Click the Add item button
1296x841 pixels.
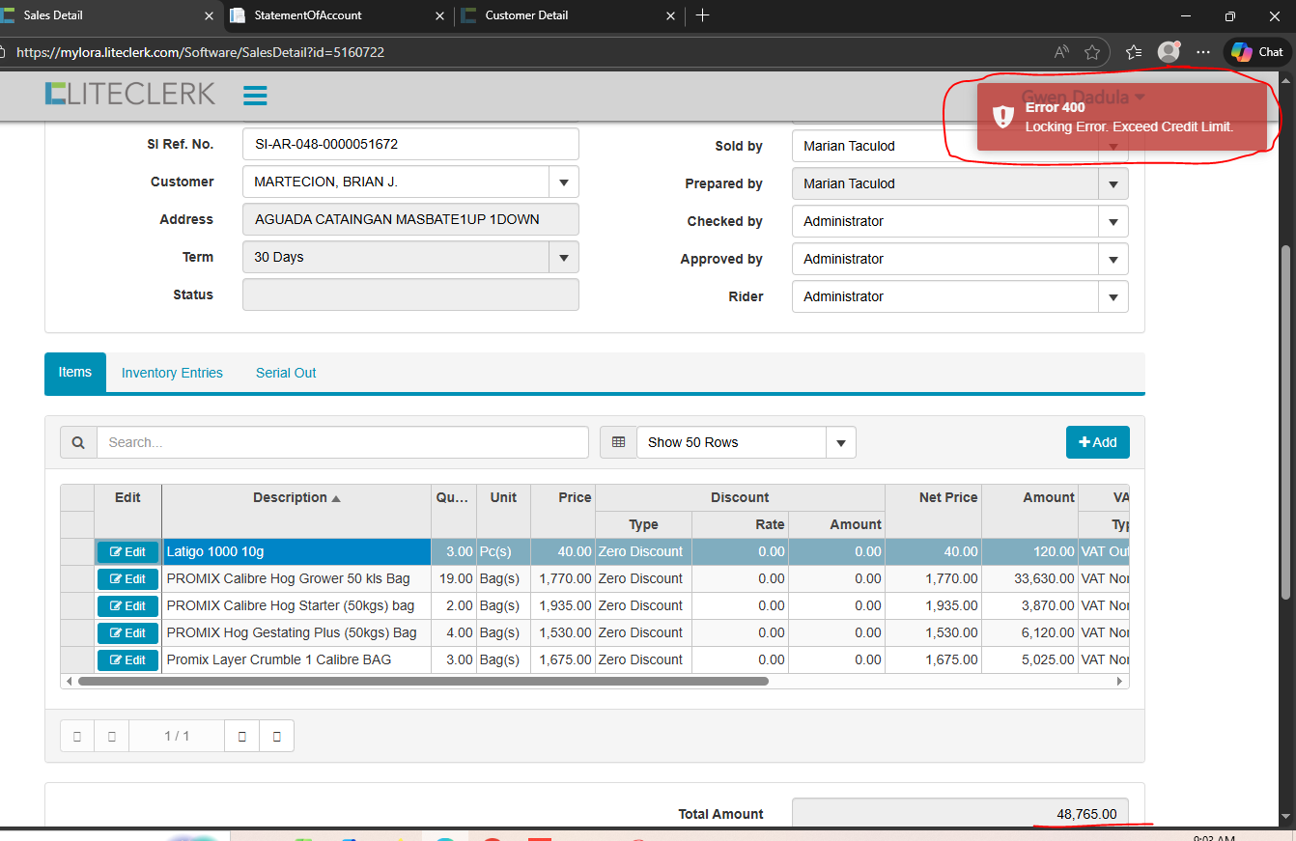[x=1097, y=442]
